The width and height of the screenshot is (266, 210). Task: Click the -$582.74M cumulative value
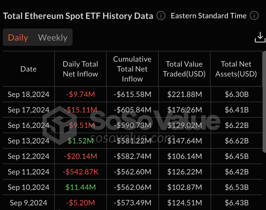tap(132, 156)
